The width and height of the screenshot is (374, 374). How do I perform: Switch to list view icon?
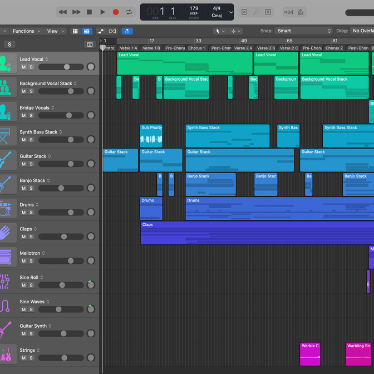(87, 31)
